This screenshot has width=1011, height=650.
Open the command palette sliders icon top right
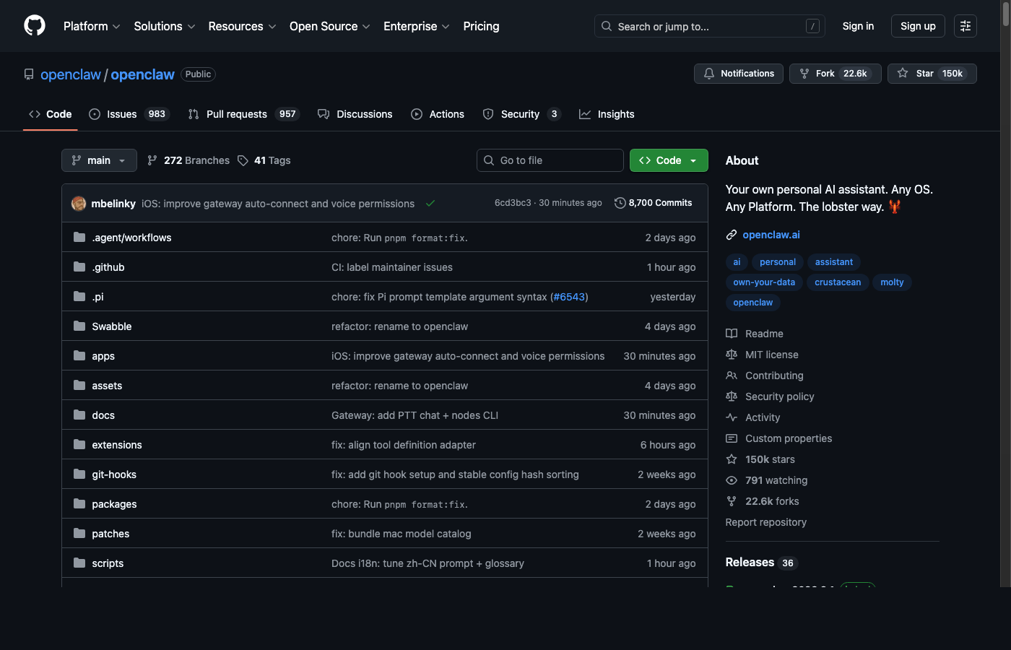pyautogui.click(x=965, y=26)
